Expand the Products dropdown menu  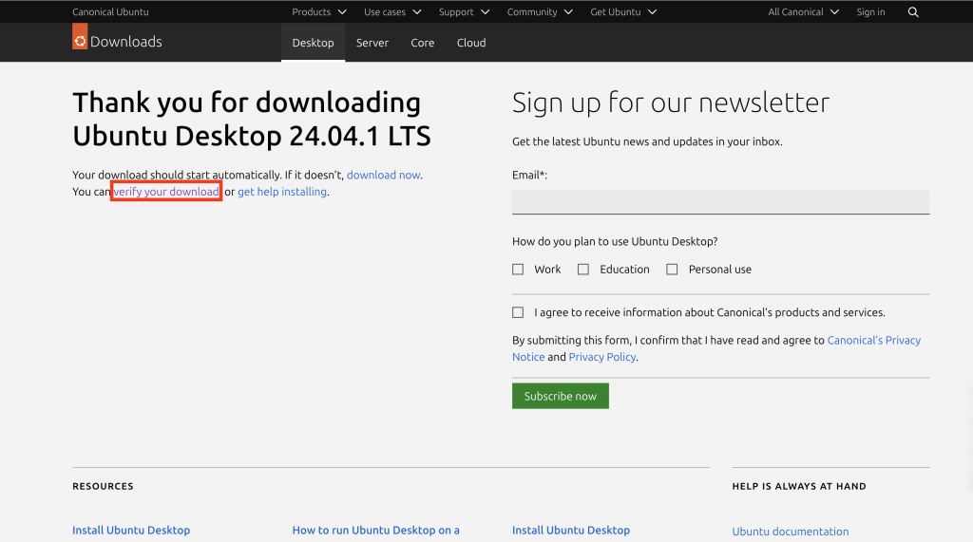(x=319, y=11)
